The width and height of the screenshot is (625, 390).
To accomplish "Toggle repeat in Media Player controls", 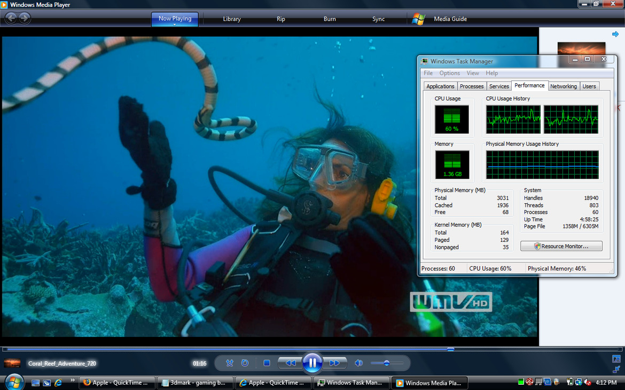I will click(x=245, y=363).
